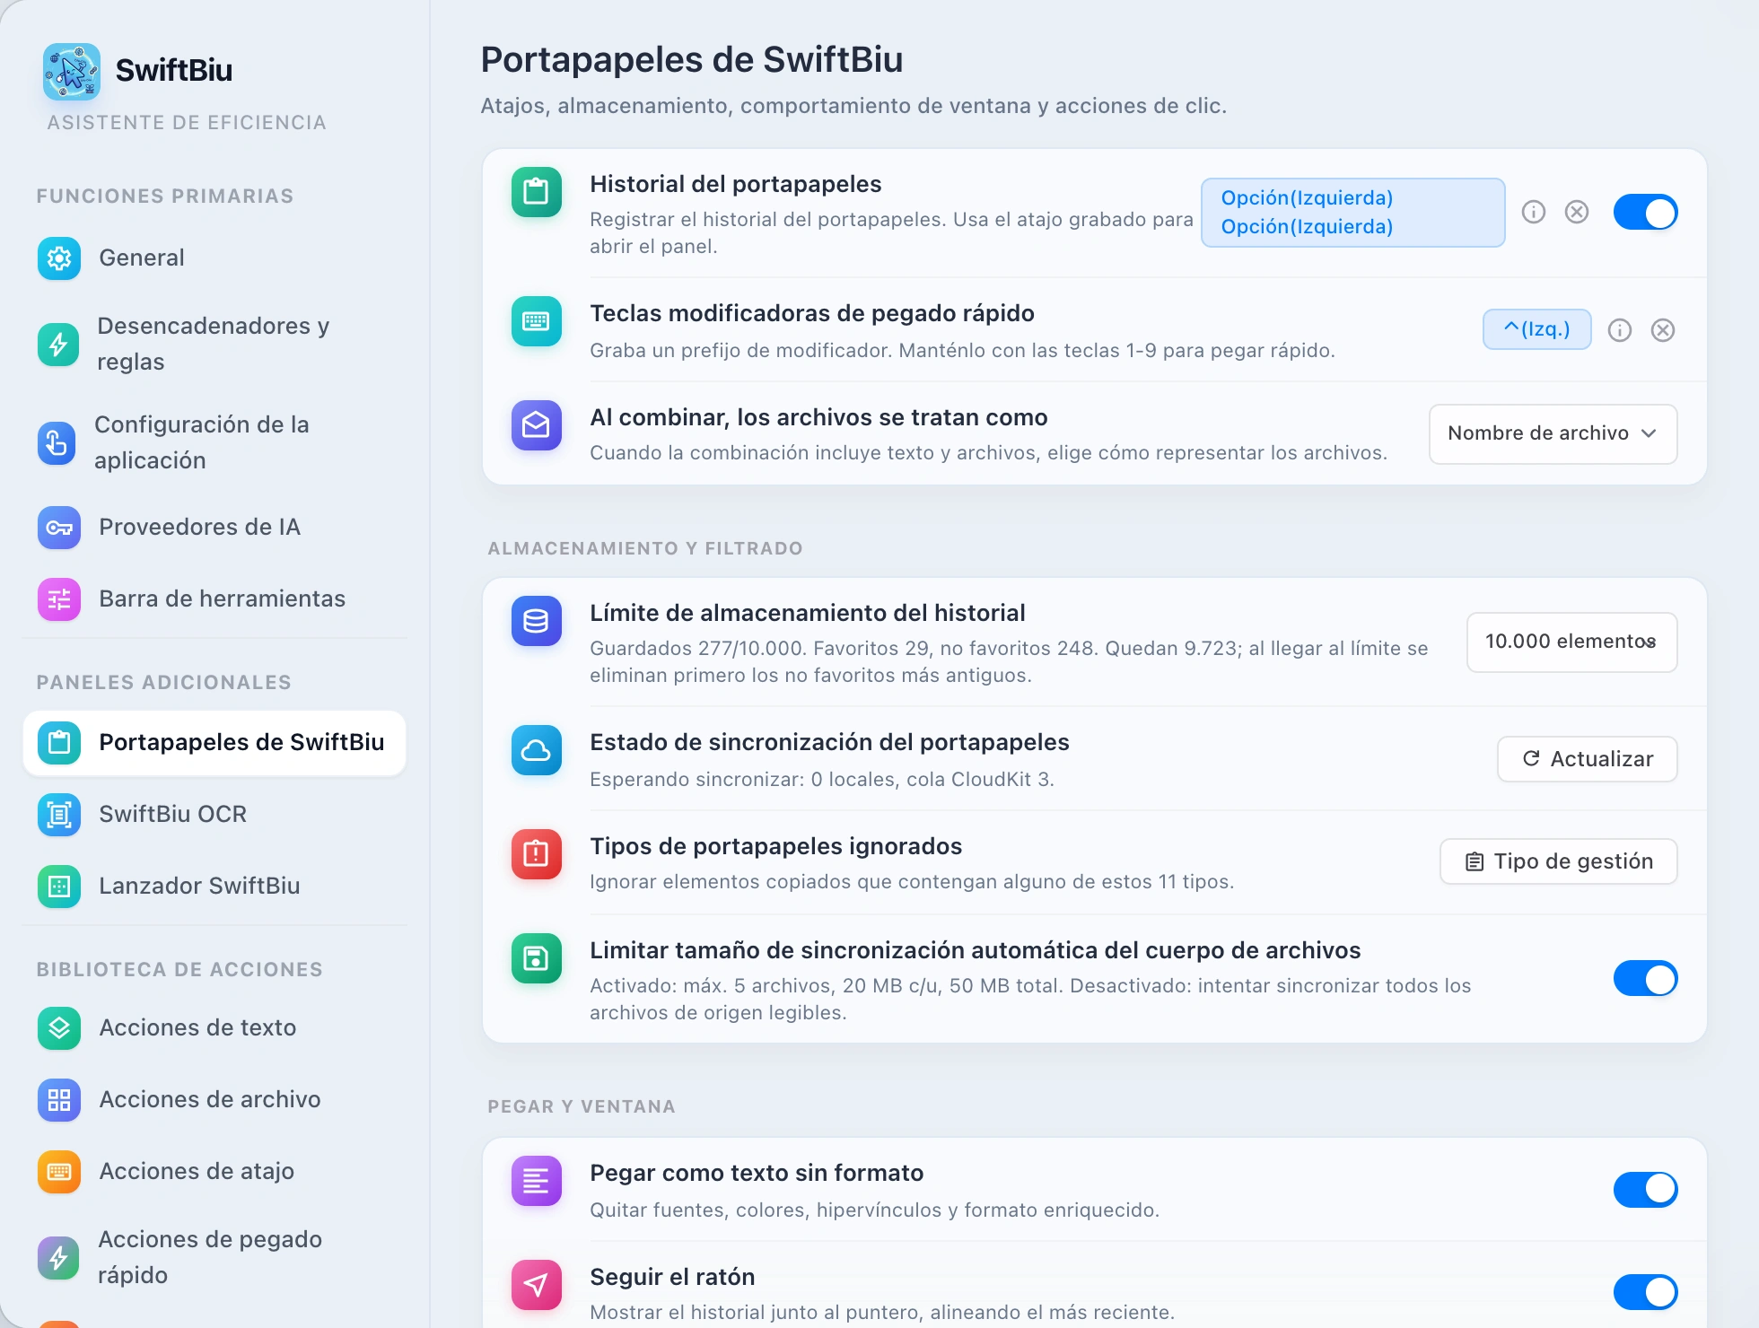Screen dimensions: 1759x1328
Task: Click the Configuración de la aplicación hand icon
Action: click(57, 443)
